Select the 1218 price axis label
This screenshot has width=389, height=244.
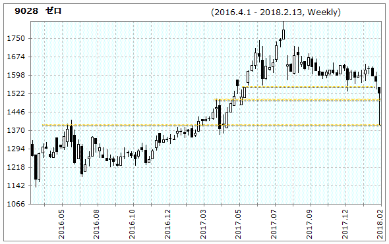[x=16, y=167]
